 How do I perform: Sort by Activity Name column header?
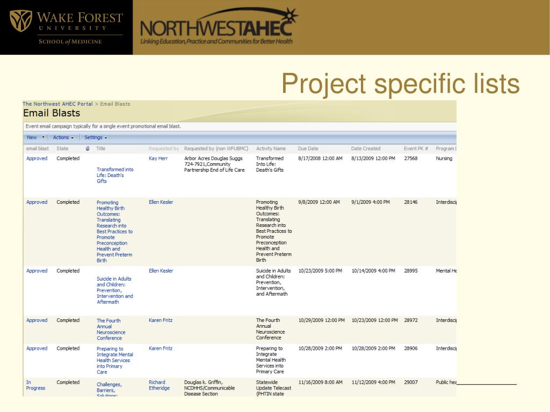point(271,149)
